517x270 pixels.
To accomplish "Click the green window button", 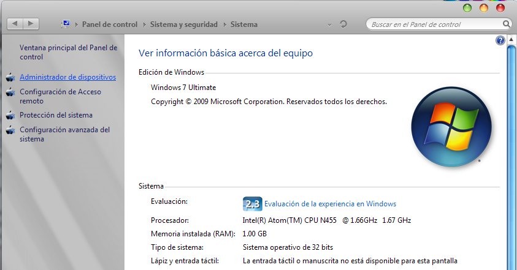I will (x=467, y=8).
